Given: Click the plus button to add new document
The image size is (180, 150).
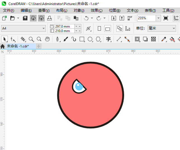Looking at the screenshot, I should [39, 46].
